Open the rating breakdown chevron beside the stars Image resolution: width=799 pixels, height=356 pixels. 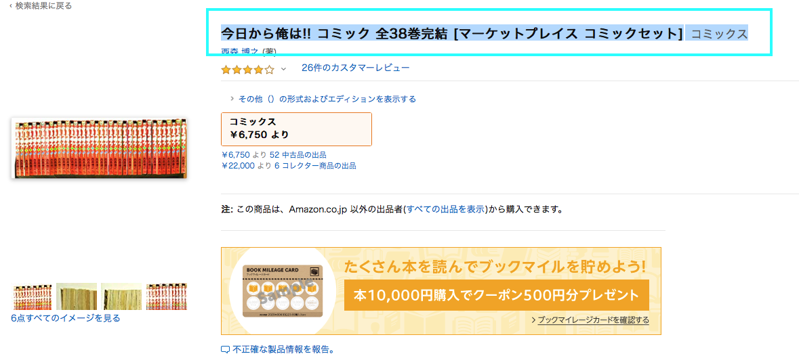[x=283, y=69]
